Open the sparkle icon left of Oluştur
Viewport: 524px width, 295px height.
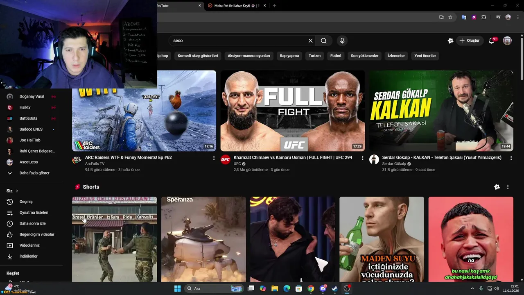[x=450, y=41]
